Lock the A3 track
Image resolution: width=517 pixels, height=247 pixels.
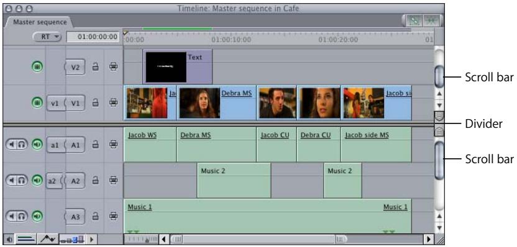[96, 217]
